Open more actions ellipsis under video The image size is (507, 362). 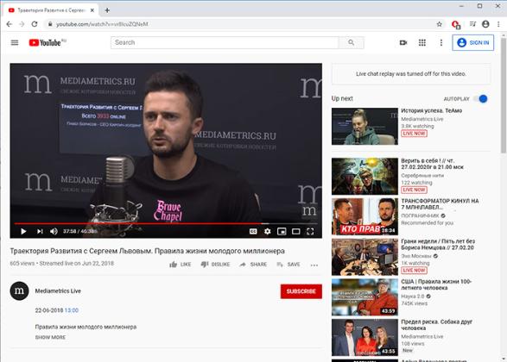(314, 265)
